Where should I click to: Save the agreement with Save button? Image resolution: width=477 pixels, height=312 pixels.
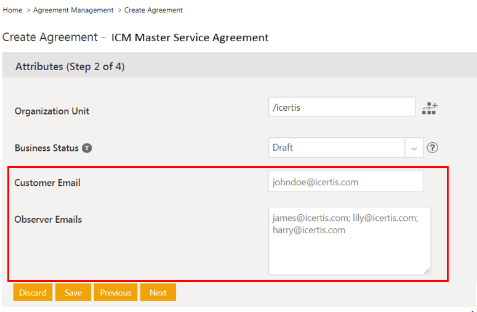coord(73,292)
